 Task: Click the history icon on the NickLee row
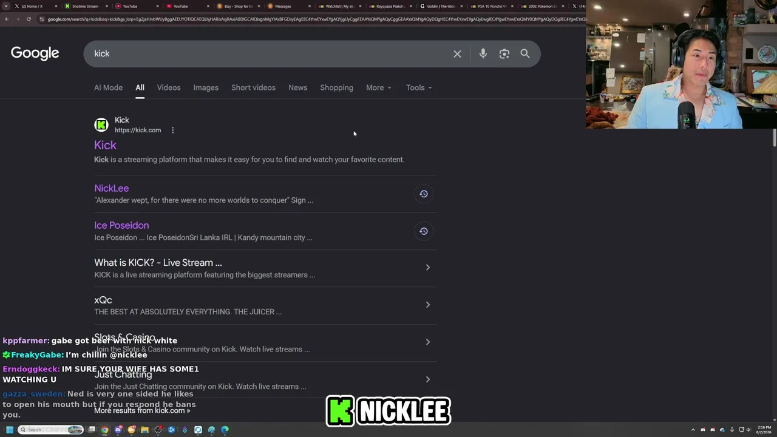pyautogui.click(x=424, y=194)
